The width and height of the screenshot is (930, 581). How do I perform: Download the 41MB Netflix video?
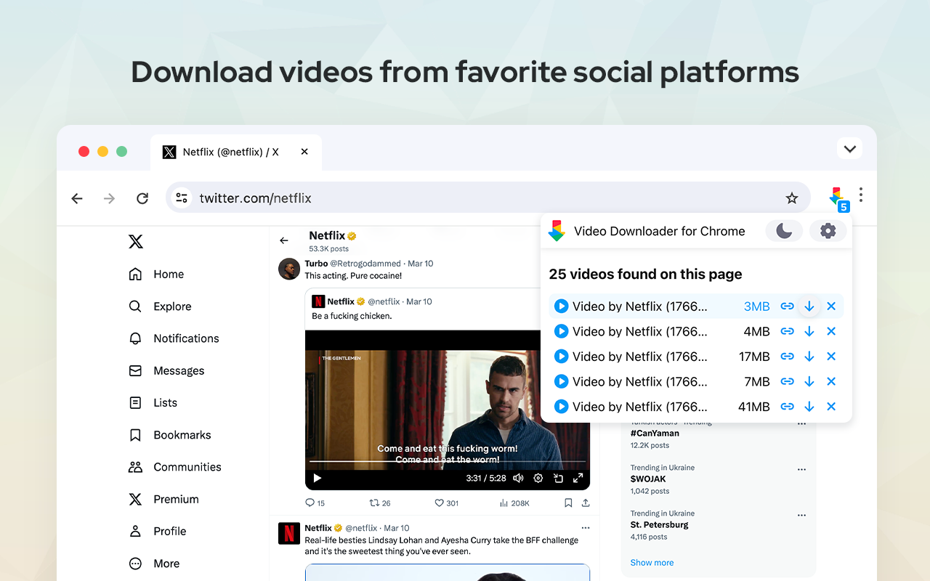(809, 407)
